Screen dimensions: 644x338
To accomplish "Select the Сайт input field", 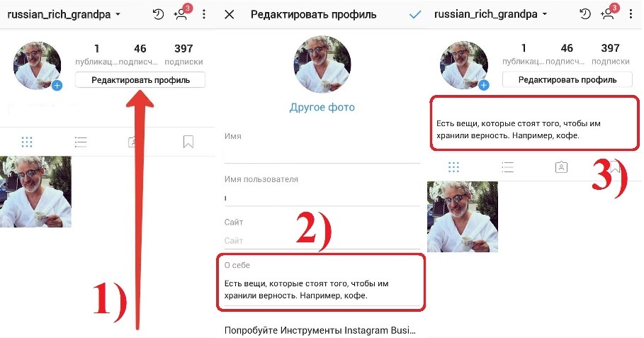I will click(x=322, y=241).
